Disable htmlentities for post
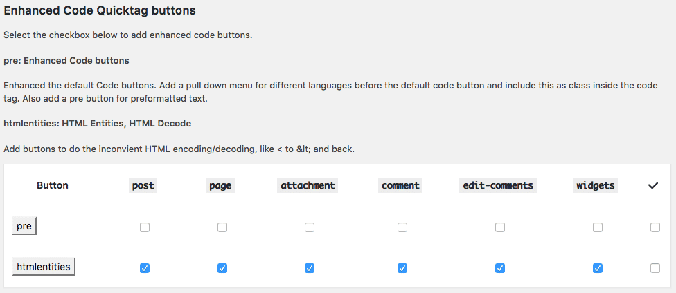676x293 pixels. [145, 268]
